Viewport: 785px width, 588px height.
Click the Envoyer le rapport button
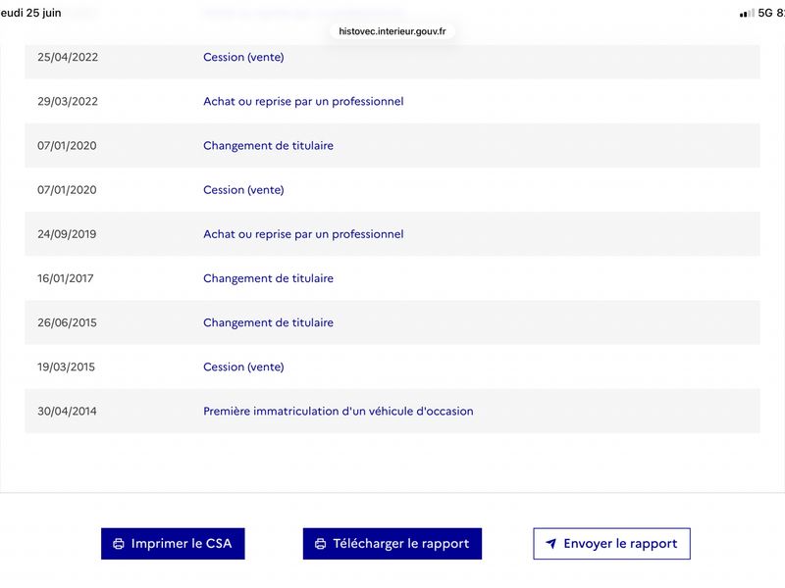[x=611, y=544]
